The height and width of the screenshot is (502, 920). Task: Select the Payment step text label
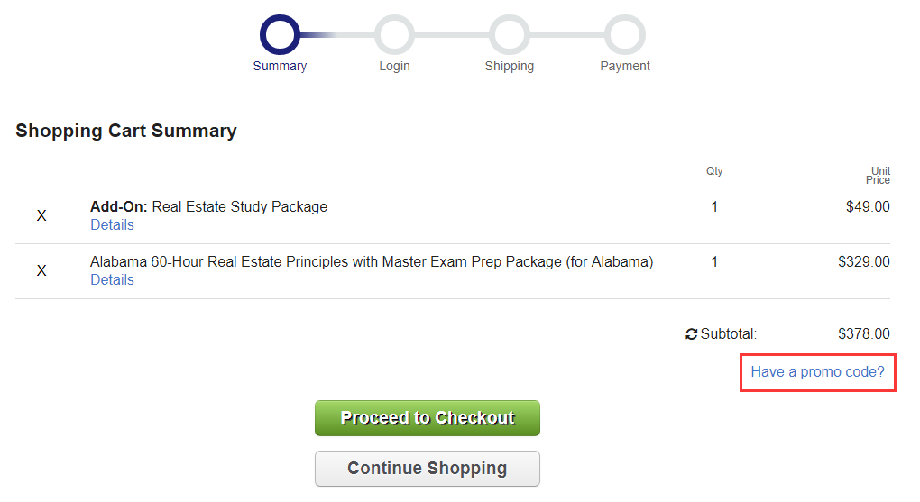625,66
